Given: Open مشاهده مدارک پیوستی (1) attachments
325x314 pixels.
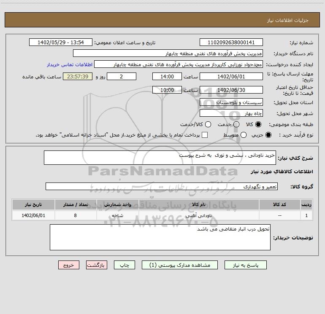Looking at the screenshot, I should (180, 265).
